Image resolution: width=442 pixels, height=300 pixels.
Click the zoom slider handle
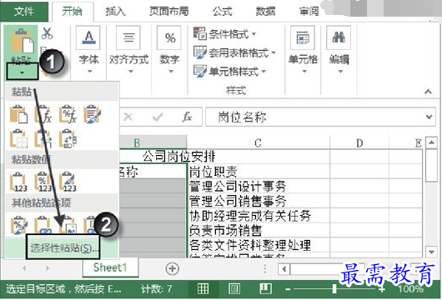click(334, 289)
